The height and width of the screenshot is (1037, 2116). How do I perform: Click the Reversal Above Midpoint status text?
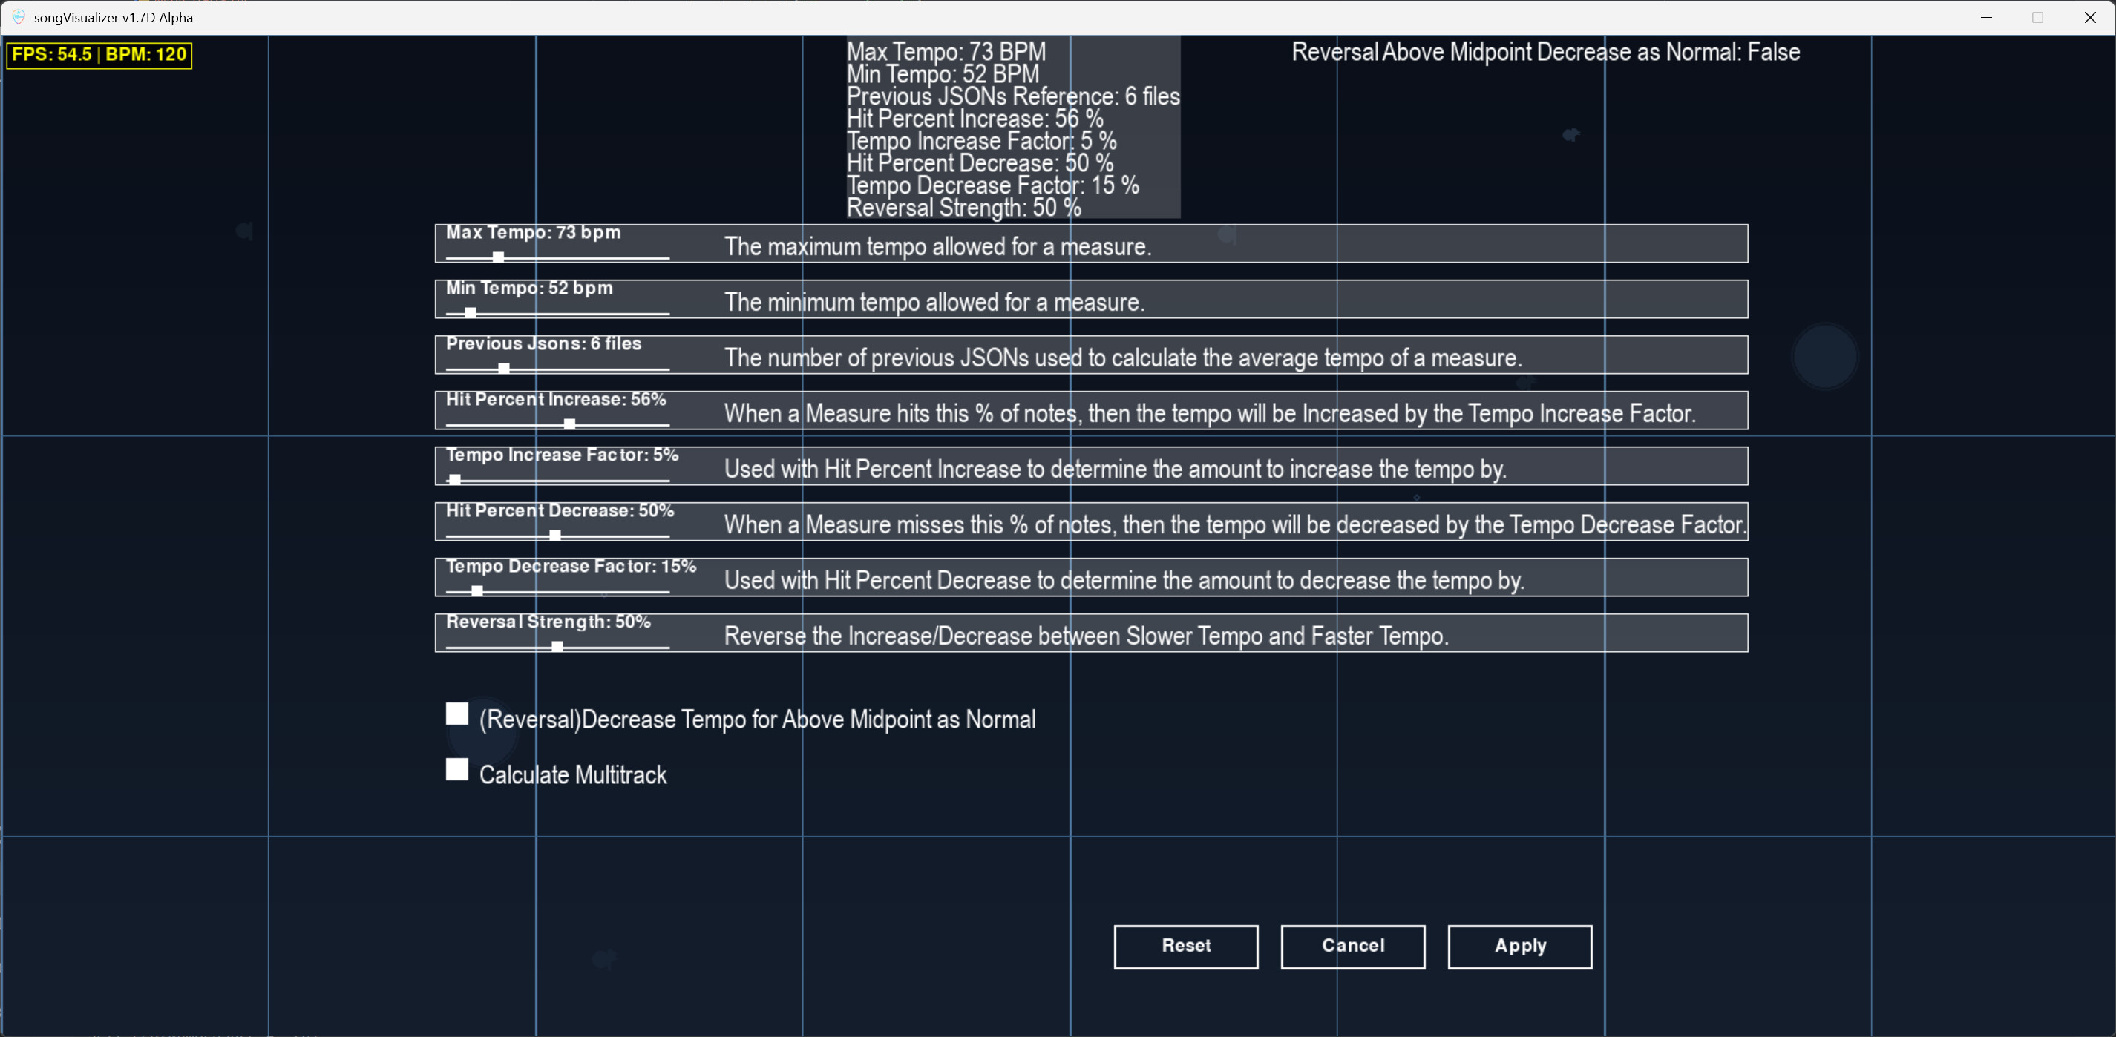[1545, 52]
